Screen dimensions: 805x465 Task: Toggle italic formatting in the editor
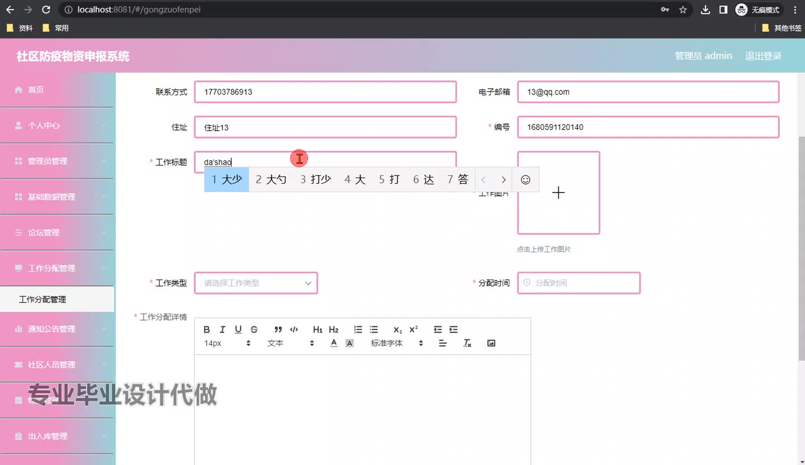tap(222, 330)
